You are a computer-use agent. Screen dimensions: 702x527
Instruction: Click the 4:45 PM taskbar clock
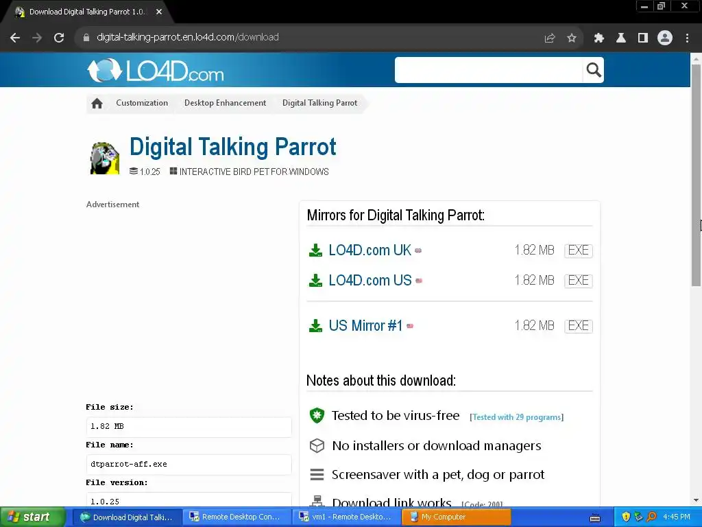[x=677, y=517]
